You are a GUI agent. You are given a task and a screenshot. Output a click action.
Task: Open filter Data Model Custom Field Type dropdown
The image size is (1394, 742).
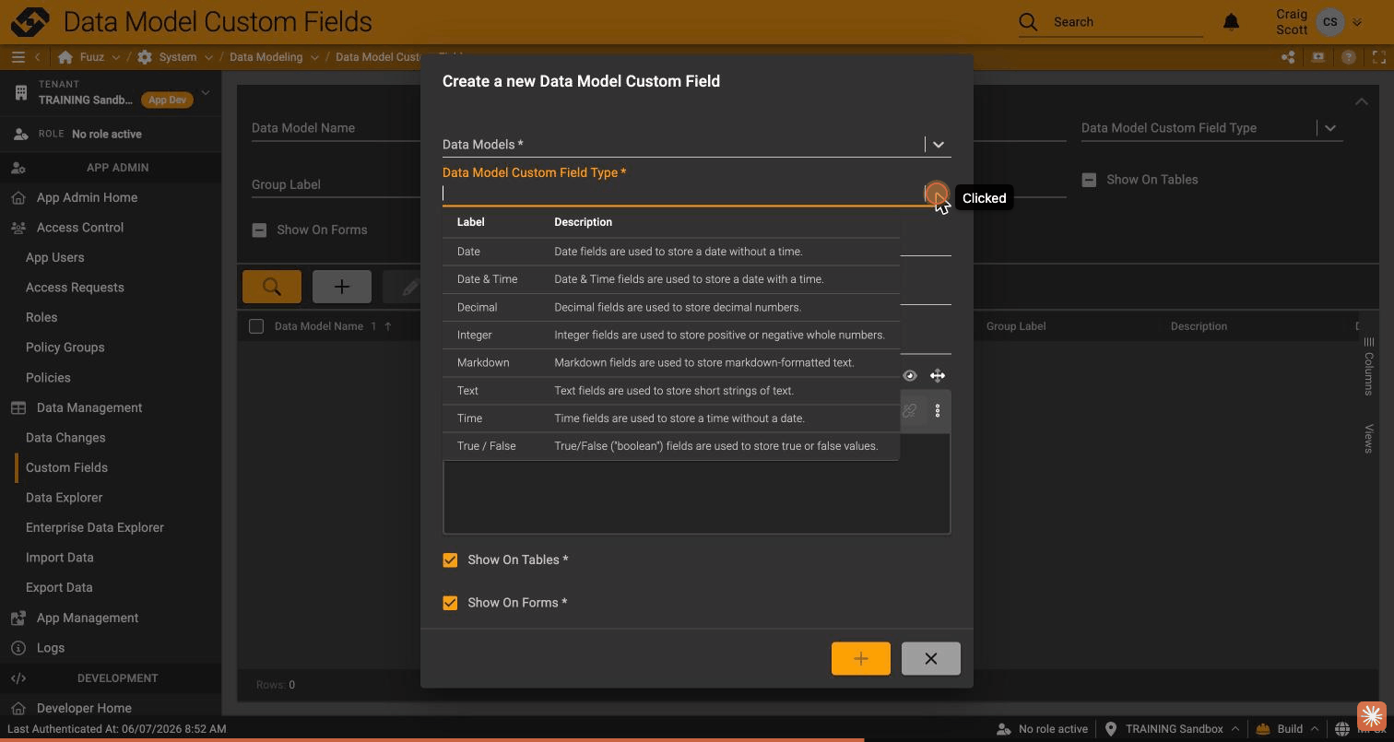(x=1330, y=128)
